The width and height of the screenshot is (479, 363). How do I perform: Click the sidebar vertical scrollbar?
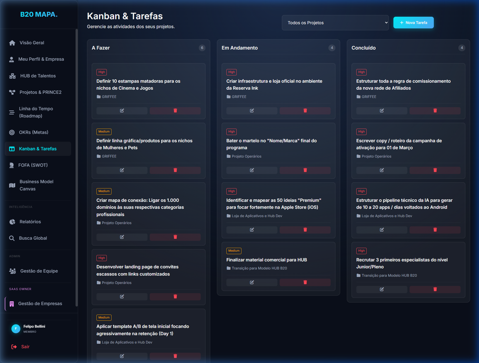click(x=76, y=167)
